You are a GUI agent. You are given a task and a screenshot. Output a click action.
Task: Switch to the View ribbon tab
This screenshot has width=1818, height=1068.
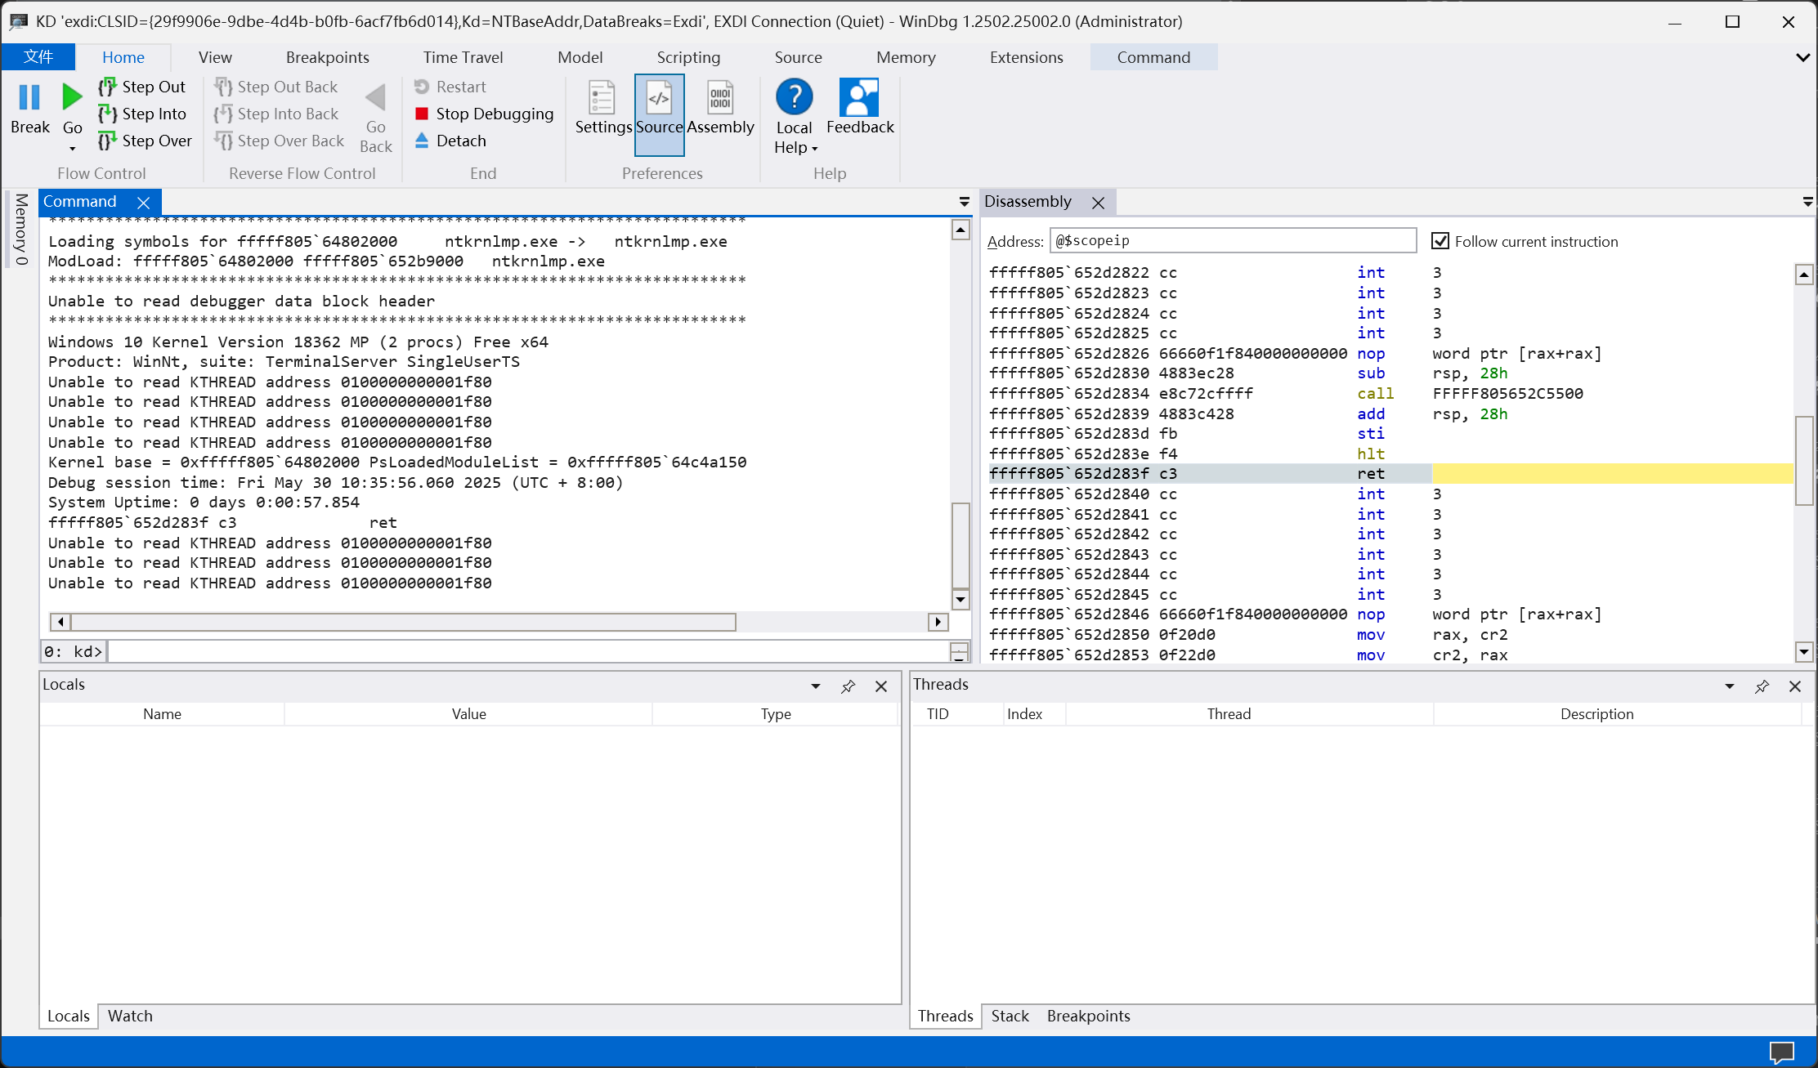click(x=215, y=57)
